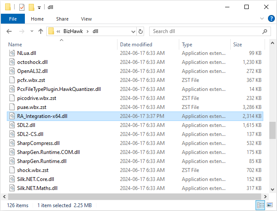Click the 126 items status text

click(18, 205)
